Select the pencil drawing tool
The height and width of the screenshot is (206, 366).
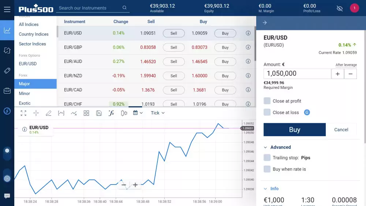pyautogui.click(x=49, y=113)
